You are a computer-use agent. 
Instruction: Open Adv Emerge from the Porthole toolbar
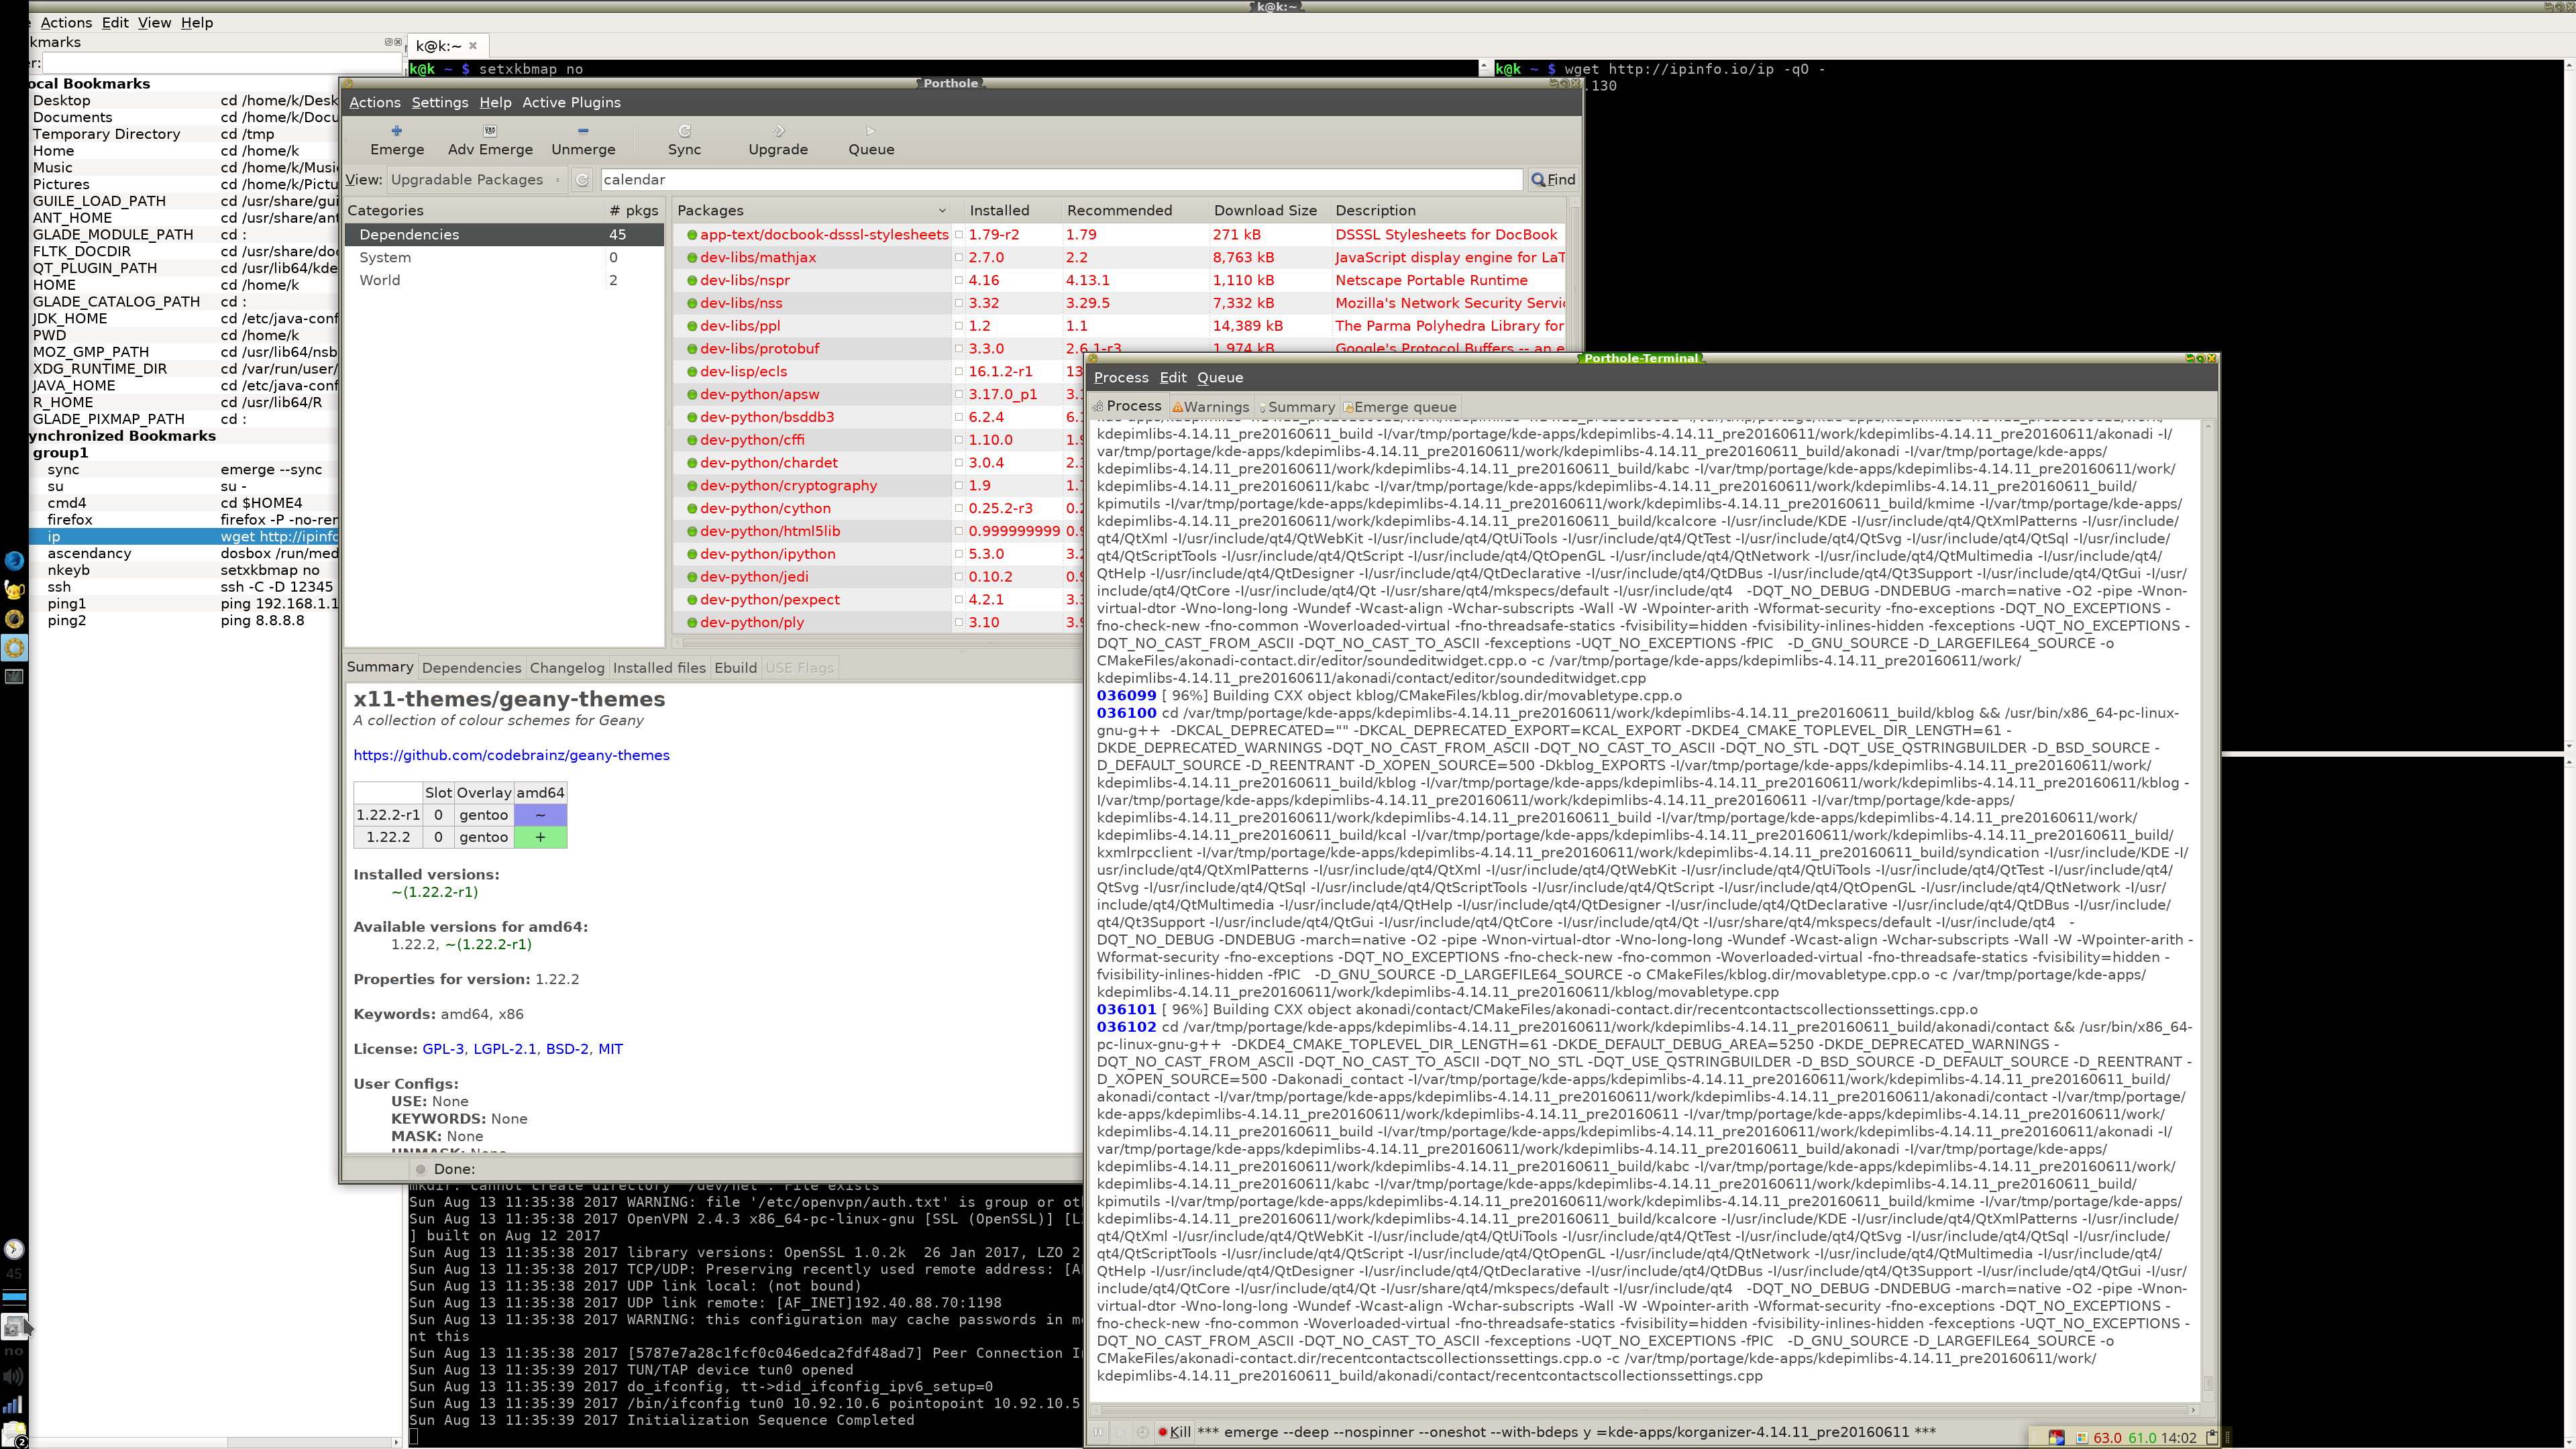[490, 140]
